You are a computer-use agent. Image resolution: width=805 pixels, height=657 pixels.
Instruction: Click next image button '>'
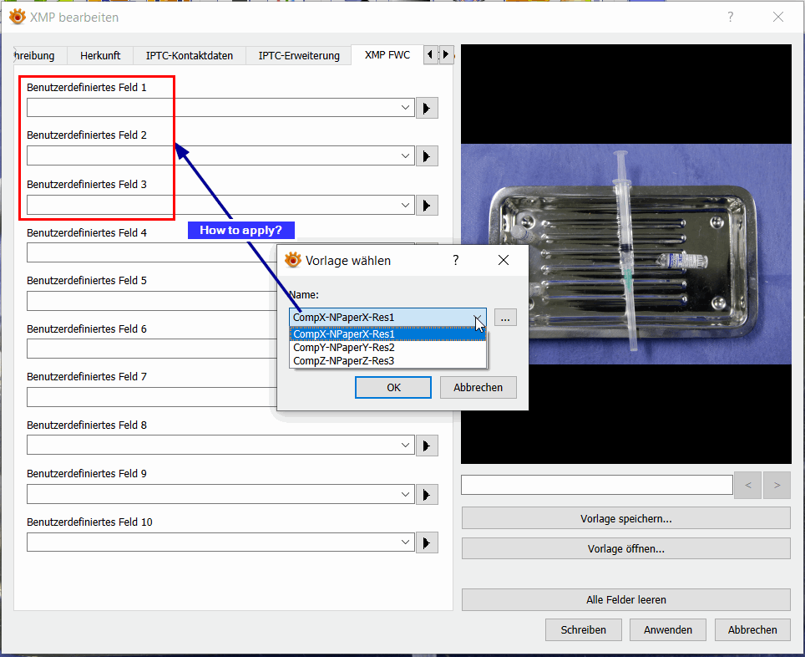tap(777, 486)
